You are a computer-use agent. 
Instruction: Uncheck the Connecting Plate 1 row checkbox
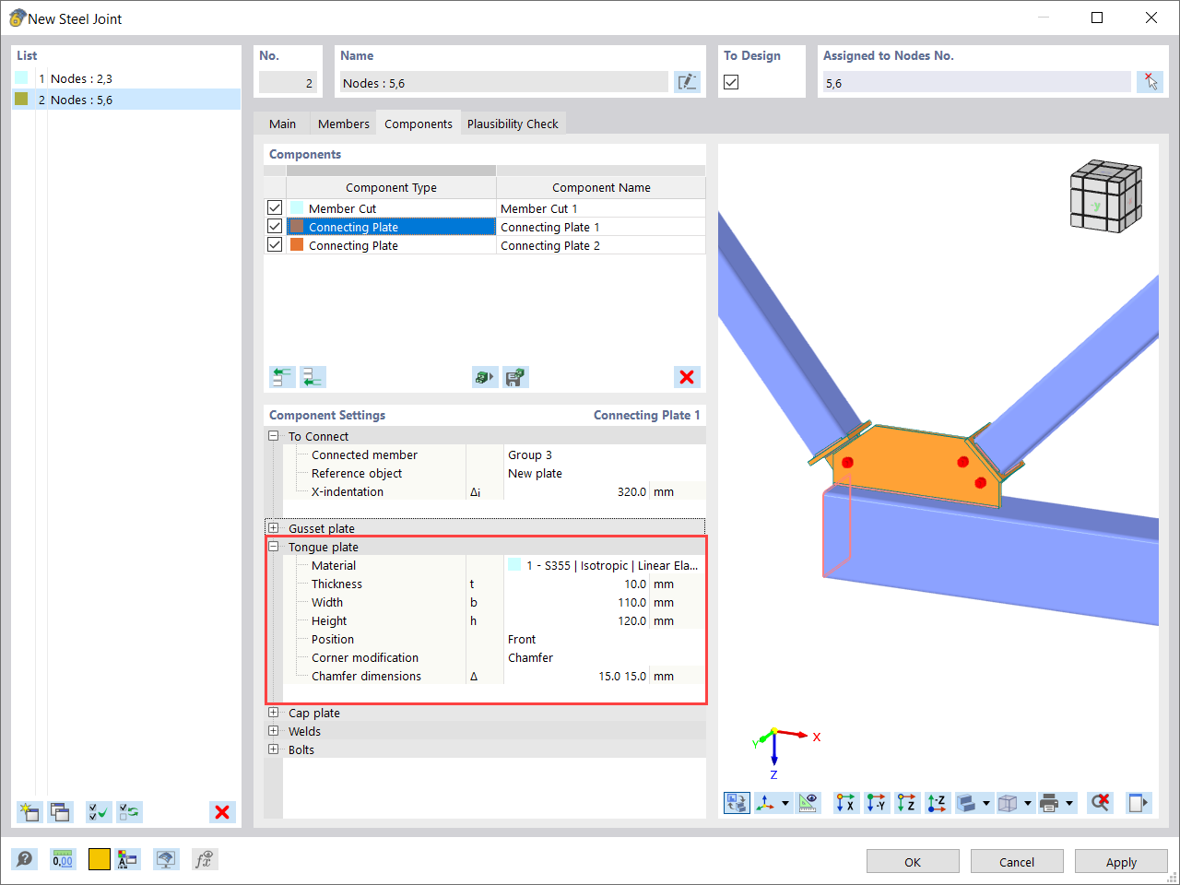(x=275, y=226)
